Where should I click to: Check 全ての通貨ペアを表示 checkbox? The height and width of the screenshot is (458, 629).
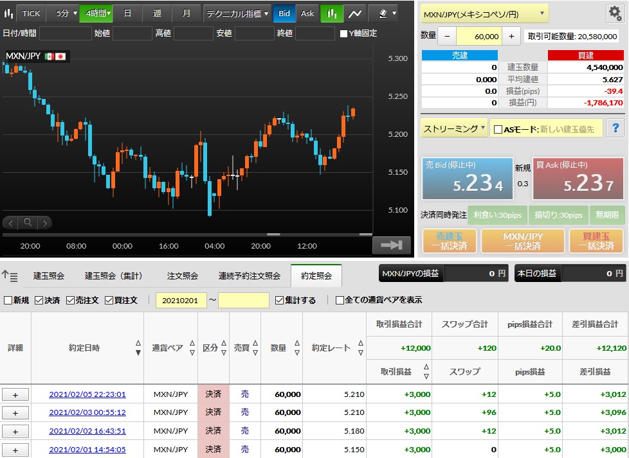click(340, 300)
